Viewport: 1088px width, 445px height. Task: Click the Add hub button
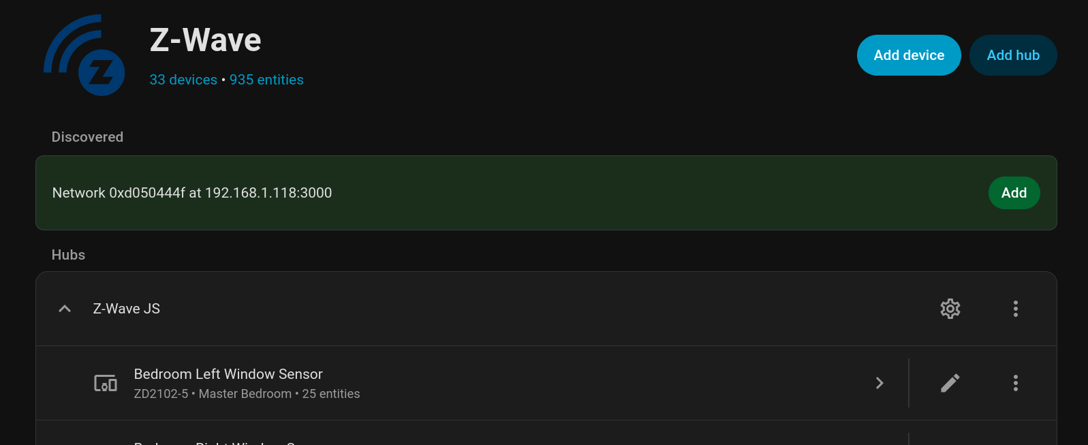point(1012,55)
